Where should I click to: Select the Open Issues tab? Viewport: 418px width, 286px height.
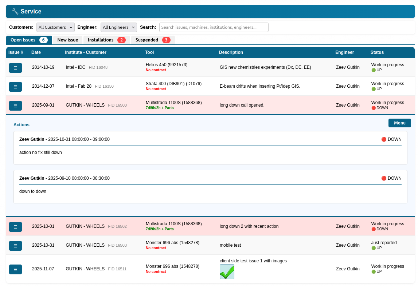pyautogui.click(x=29, y=40)
